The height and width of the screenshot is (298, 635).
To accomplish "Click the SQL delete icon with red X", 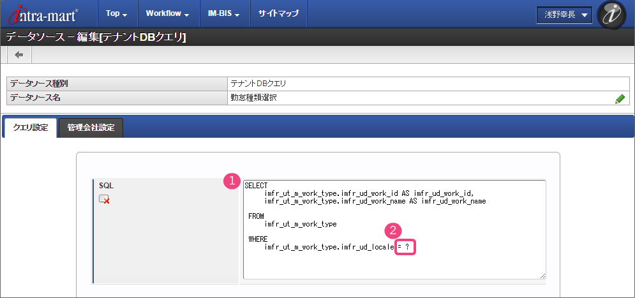I will (x=104, y=199).
